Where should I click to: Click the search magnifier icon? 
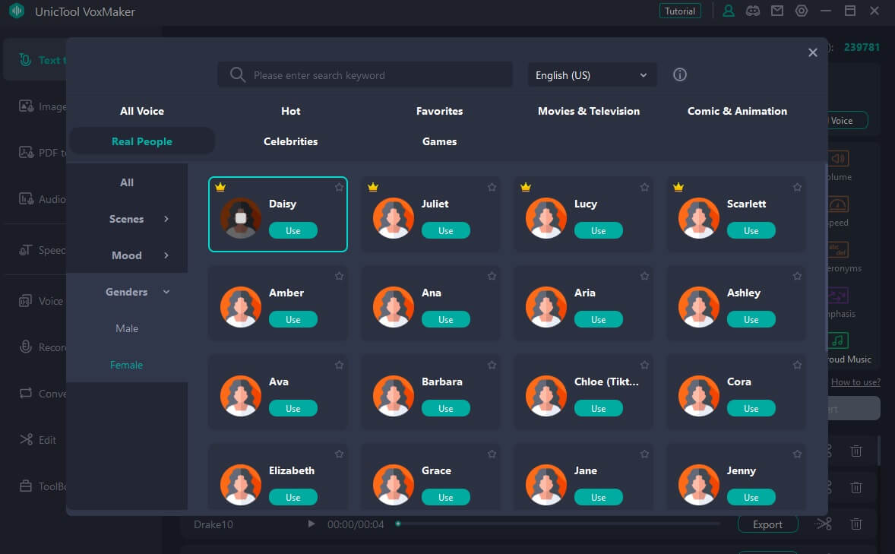click(x=238, y=74)
